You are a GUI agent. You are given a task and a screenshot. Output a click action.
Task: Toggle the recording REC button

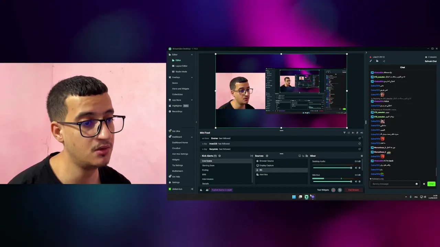[333, 190]
